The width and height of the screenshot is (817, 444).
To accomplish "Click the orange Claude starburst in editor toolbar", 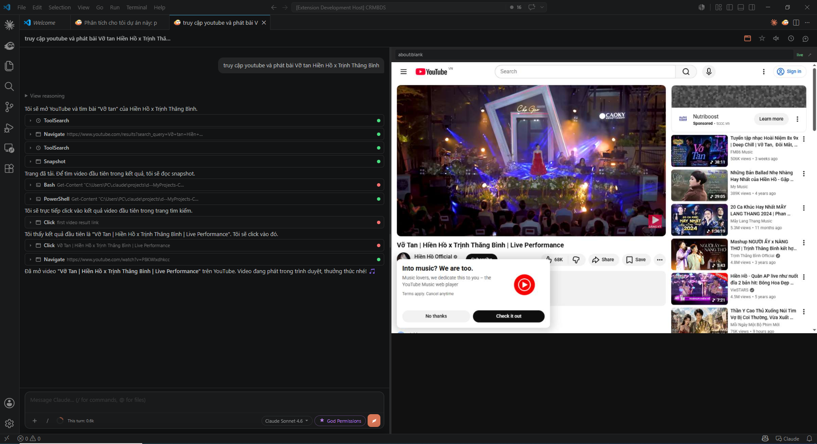I will tap(774, 23).
